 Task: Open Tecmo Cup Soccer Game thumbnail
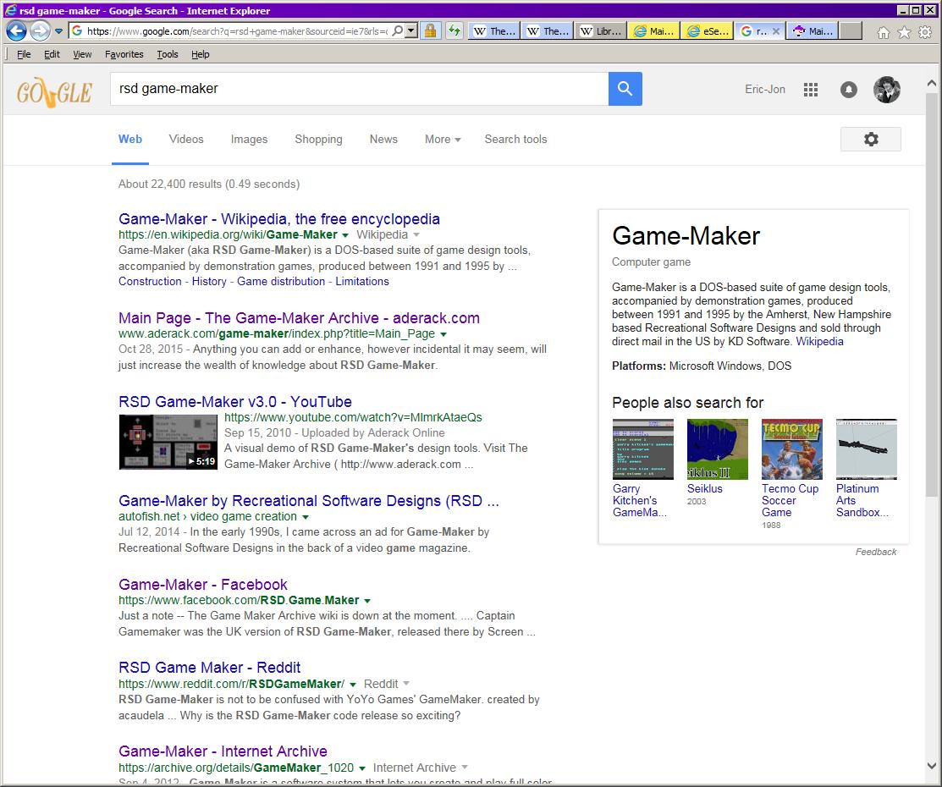[x=792, y=449]
